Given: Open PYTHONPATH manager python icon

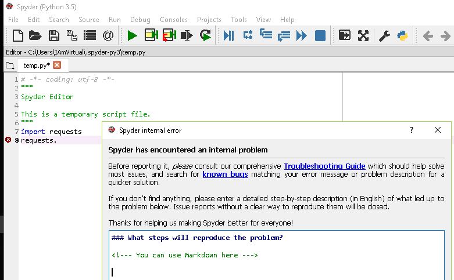Looking at the screenshot, I should (402, 35).
